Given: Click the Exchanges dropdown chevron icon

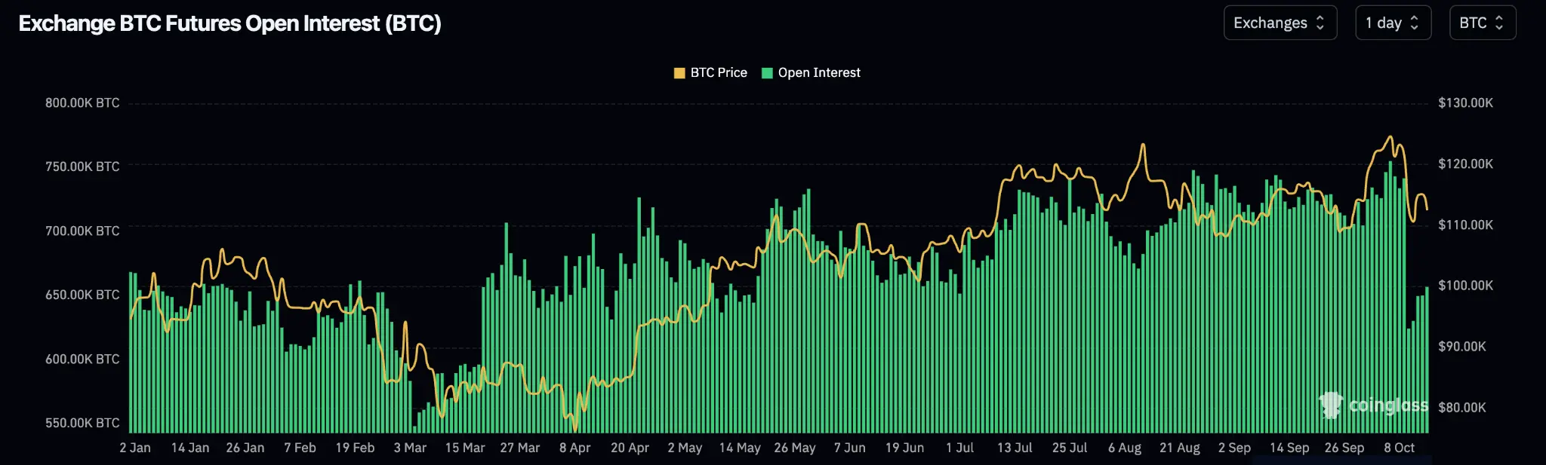Looking at the screenshot, I should point(1320,23).
